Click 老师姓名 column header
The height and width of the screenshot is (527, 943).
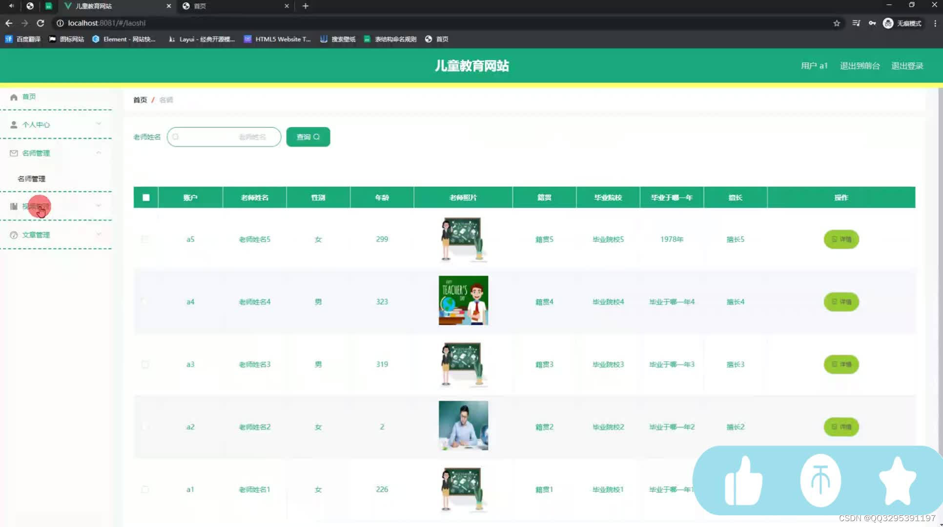(254, 198)
